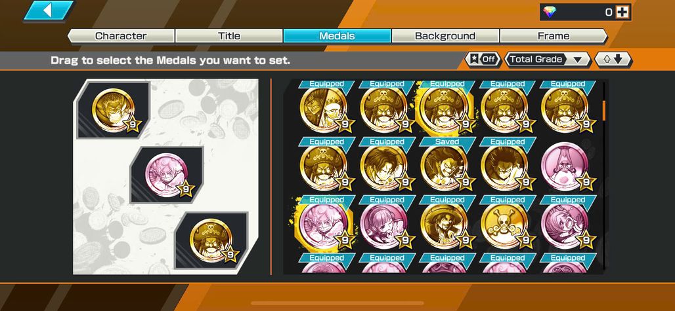Viewport: 675px width, 311px height.
Task: Open the Frame tab
Action: click(554, 36)
